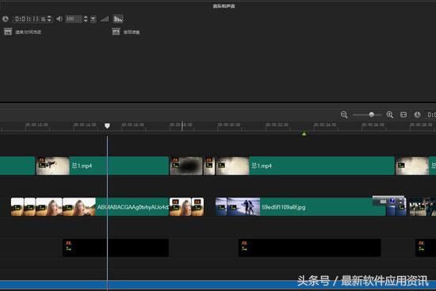
Task: Click the playhead scrubber handle on ruler
Action: click(x=107, y=126)
